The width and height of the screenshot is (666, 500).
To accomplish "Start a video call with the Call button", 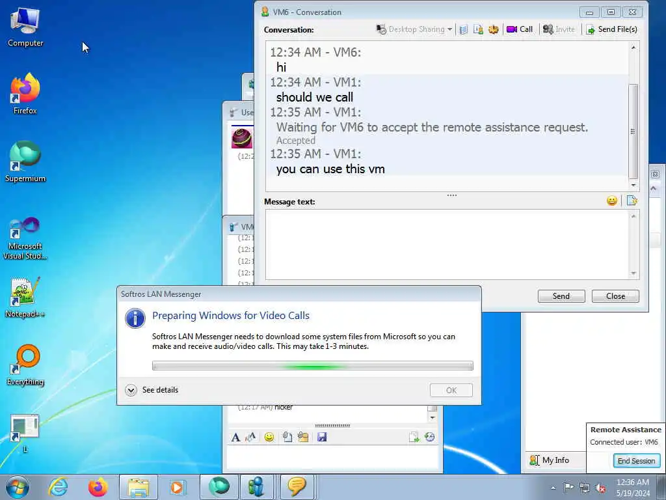I will pyautogui.click(x=520, y=29).
